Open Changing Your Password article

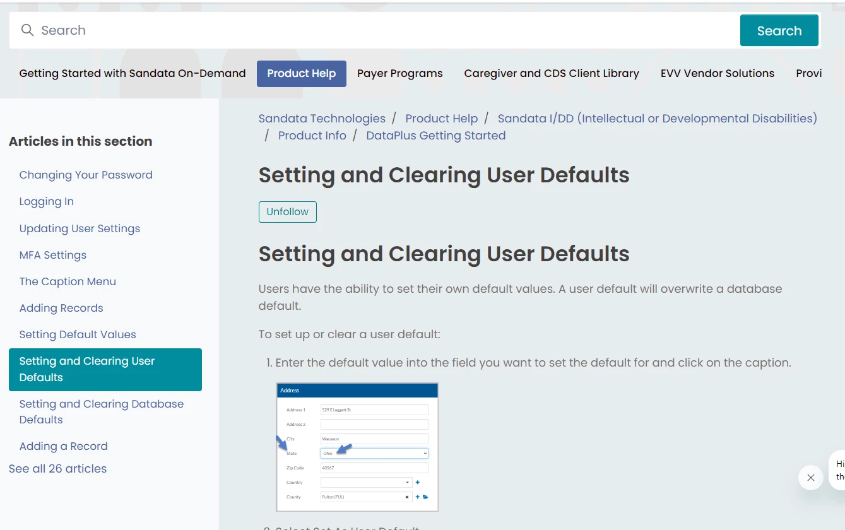[86, 175]
